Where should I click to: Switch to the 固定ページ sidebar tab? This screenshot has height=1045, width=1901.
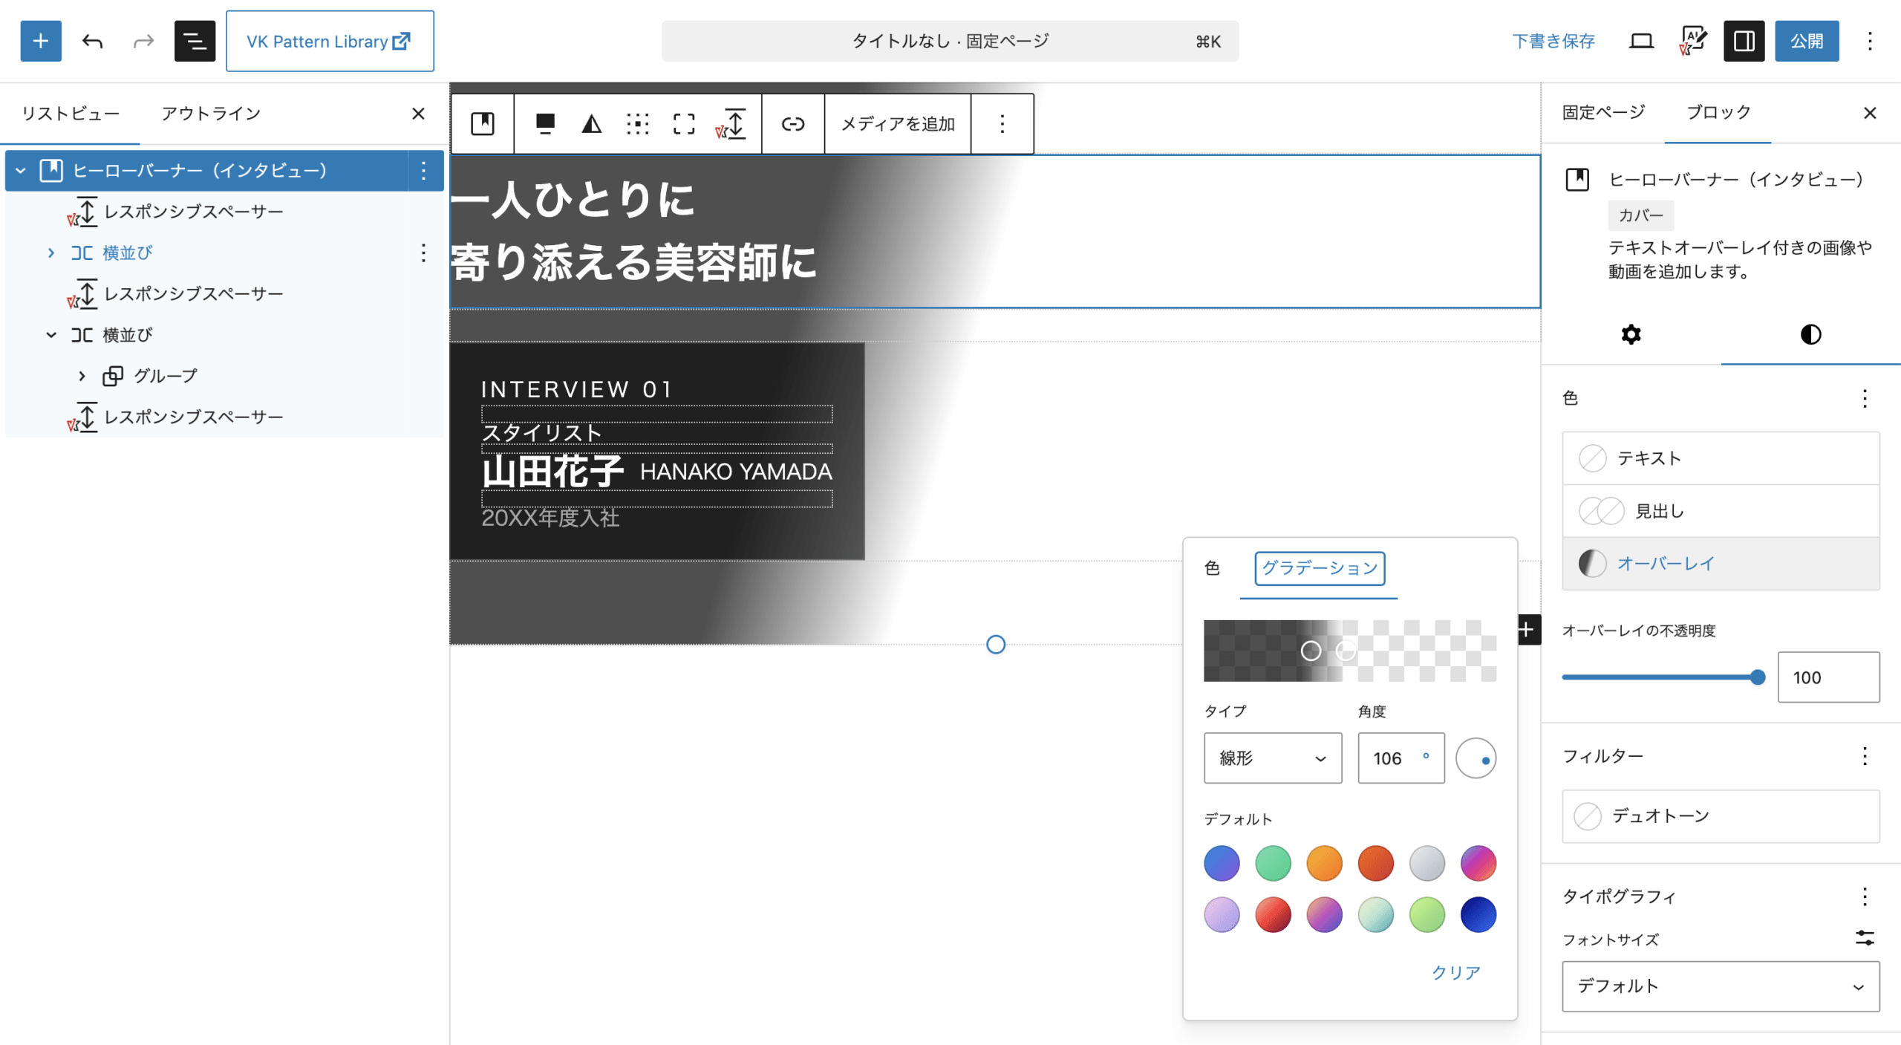pyautogui.click(x=1603, y=112)
